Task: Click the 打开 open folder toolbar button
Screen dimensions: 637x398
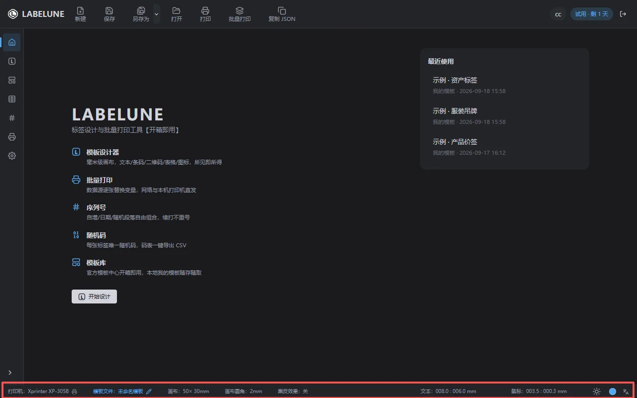Action: pyautogui.click(x=176, y=14)
